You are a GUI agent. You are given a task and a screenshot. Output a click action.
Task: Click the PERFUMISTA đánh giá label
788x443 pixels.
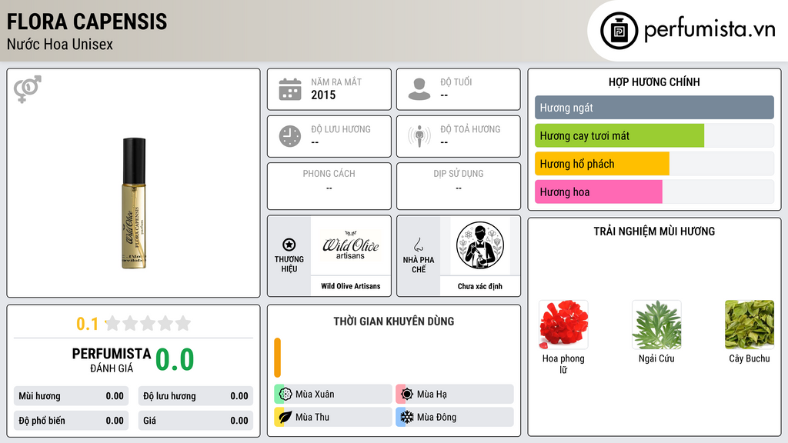[112, 360]
